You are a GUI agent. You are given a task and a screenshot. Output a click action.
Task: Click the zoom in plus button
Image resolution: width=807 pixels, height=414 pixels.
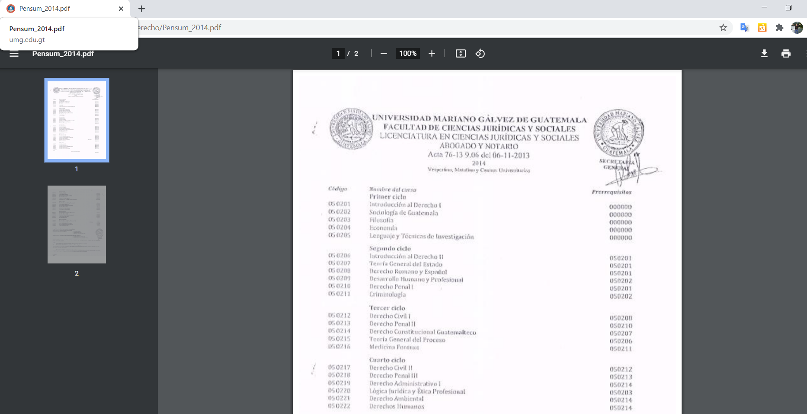click(x=432, y=54)
